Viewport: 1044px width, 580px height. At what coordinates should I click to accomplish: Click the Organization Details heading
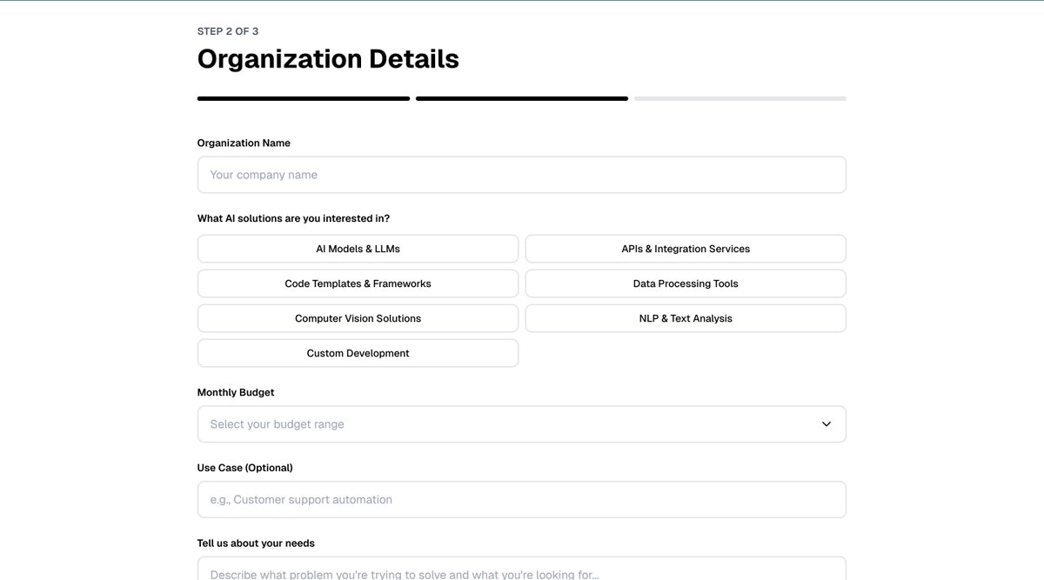[x=328, y=59]
